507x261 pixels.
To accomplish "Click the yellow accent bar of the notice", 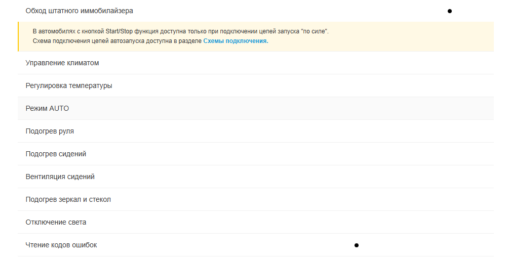I will 18,36.
